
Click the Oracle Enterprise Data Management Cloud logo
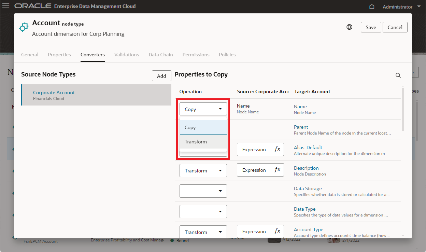[75, 6]
